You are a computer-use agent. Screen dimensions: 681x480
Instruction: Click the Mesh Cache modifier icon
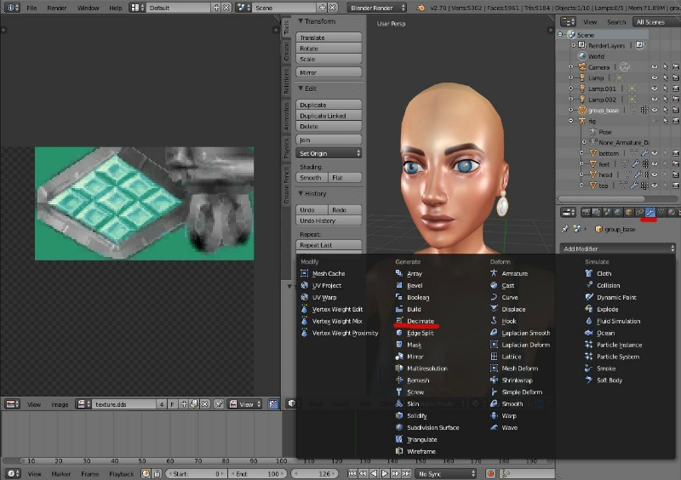(305, 273)
